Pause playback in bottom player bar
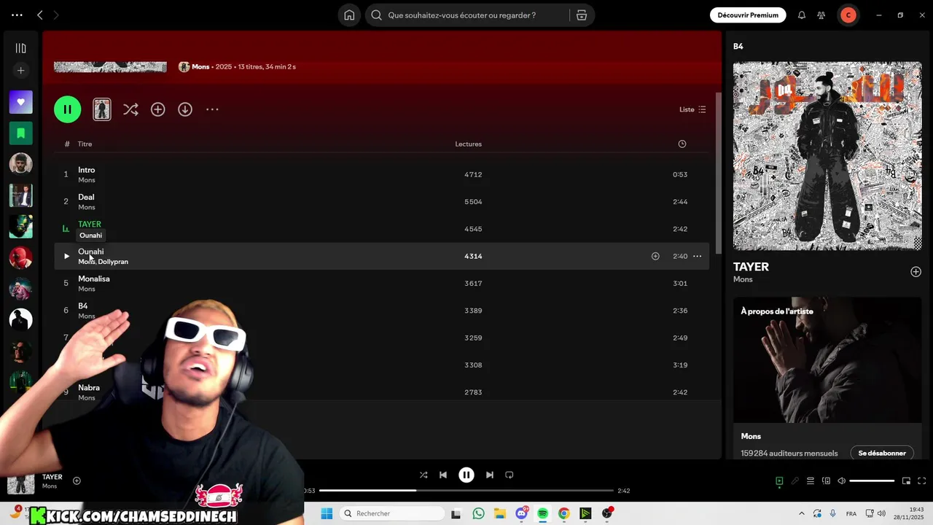This screenshot has width=933, height=525. 466,475
